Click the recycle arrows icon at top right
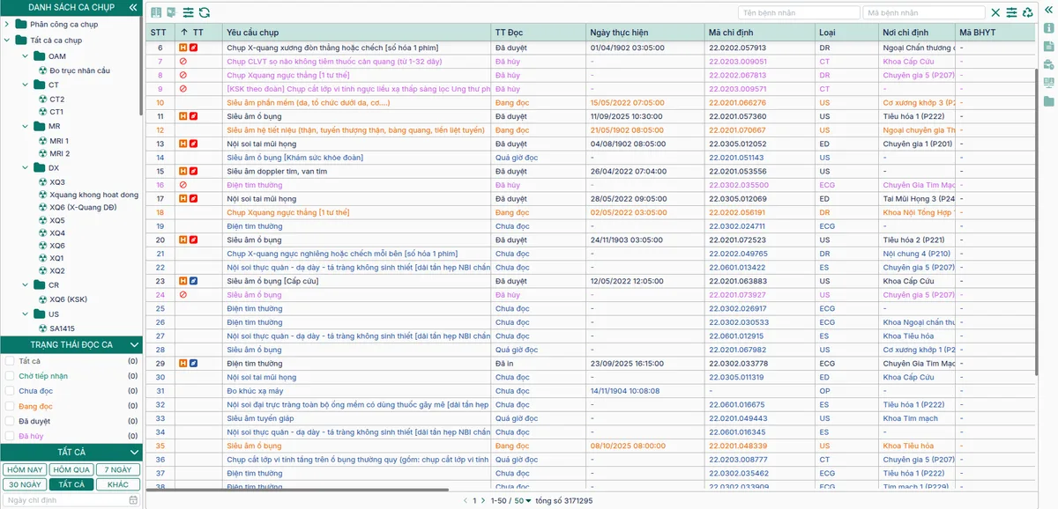Viewport: 1058px width, 509px height. click(1027, 12)
